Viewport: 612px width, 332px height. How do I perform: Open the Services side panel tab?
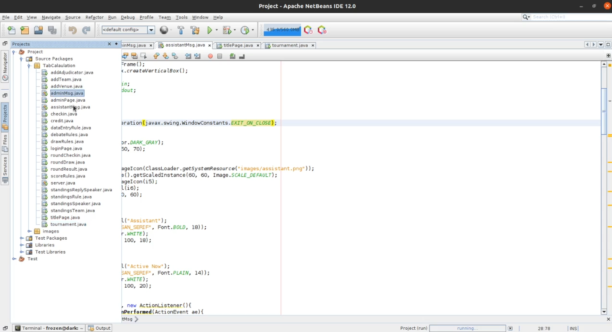click(x=5, y=170)
